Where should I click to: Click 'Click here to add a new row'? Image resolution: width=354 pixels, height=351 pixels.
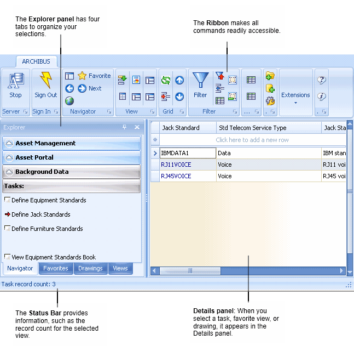pyautogui.click(x=252, y=140)
